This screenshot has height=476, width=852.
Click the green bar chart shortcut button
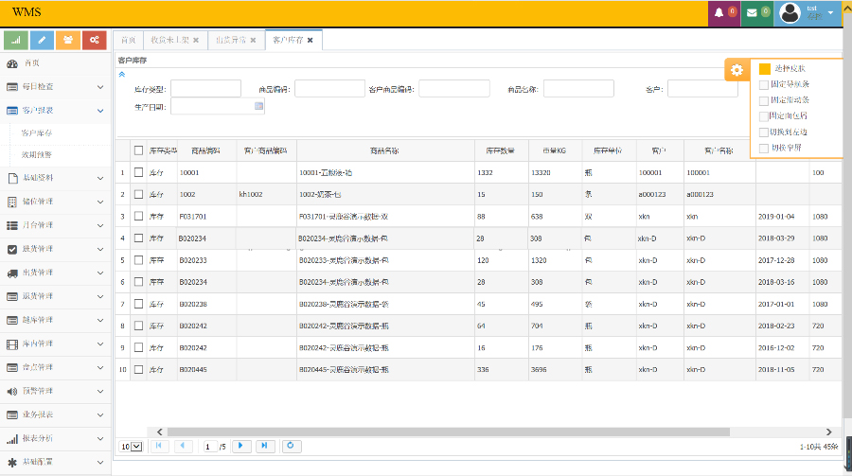(x=16, y=40)
